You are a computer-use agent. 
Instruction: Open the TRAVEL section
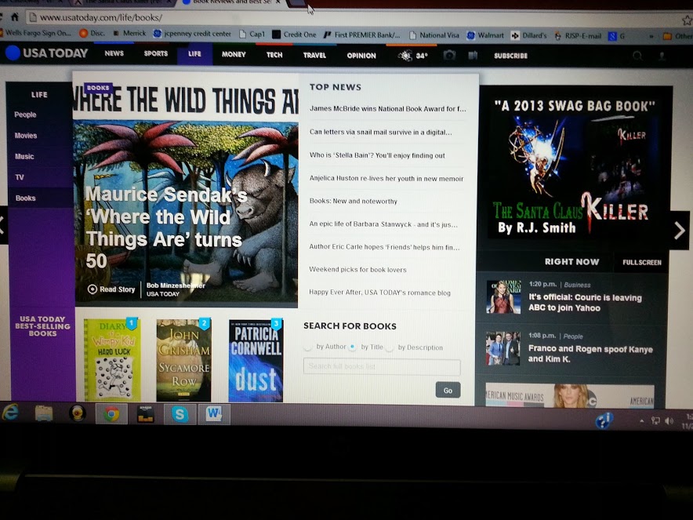pyautogui.click(x=314, y=55)
